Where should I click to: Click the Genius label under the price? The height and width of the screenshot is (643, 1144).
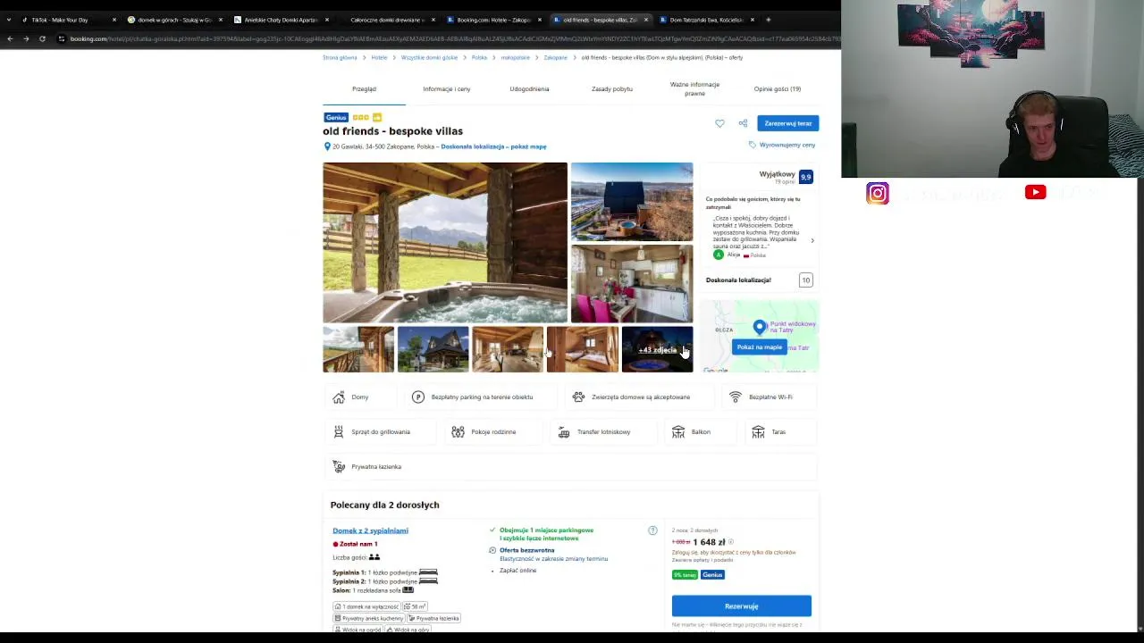(x=712, y=575)
